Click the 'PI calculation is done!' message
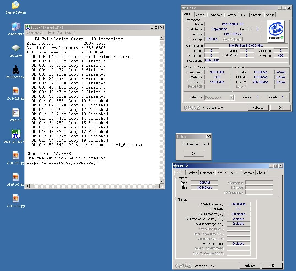The height and width of the screenshot is (271, 296). tap(195, 144)
